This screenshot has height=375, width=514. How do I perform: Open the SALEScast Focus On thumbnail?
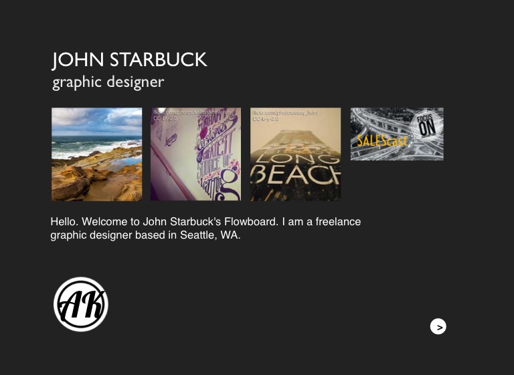397,134
